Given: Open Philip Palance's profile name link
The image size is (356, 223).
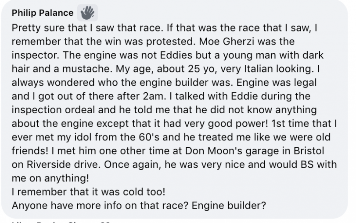Looking at the screenshot, I should [43, 13].
